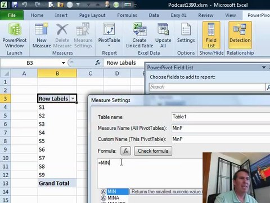
Task: Open the Easy-XL tab
Action: pos(178,15)
